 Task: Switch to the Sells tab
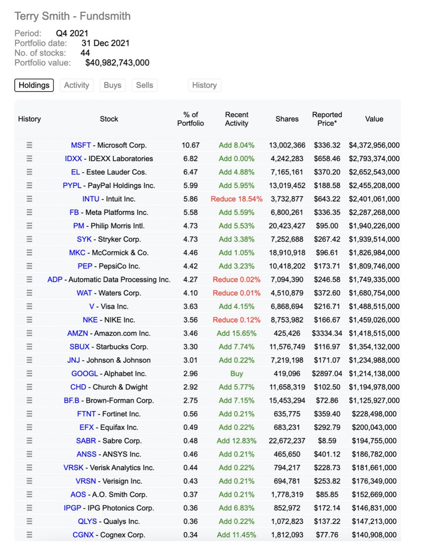(145, 85)
